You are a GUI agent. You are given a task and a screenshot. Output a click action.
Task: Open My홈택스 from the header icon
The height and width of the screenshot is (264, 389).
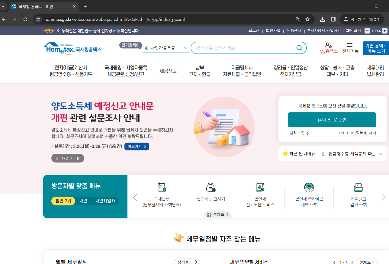(329, 48)
